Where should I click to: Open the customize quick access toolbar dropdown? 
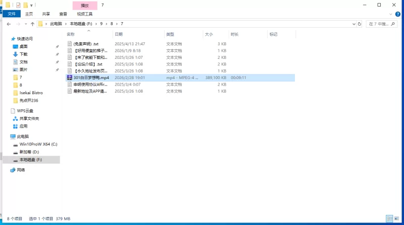(x=31, y=5)
